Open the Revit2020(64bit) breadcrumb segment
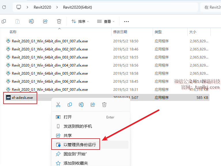Viewport: 221px width, 166px height. 78,7
